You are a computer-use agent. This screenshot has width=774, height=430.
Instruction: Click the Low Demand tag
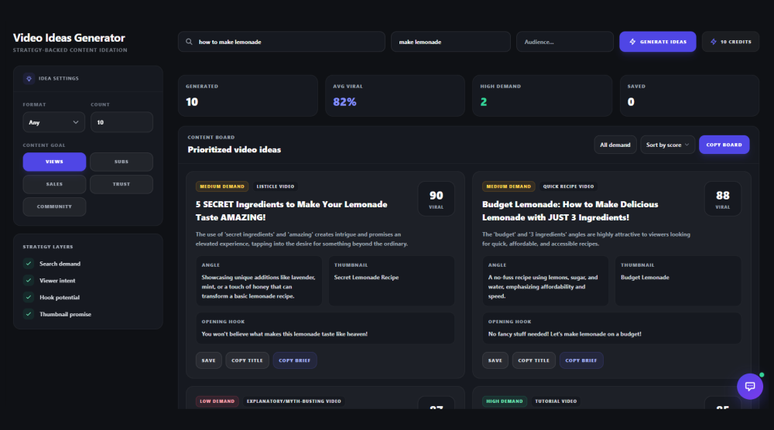(x=217, y=401)
